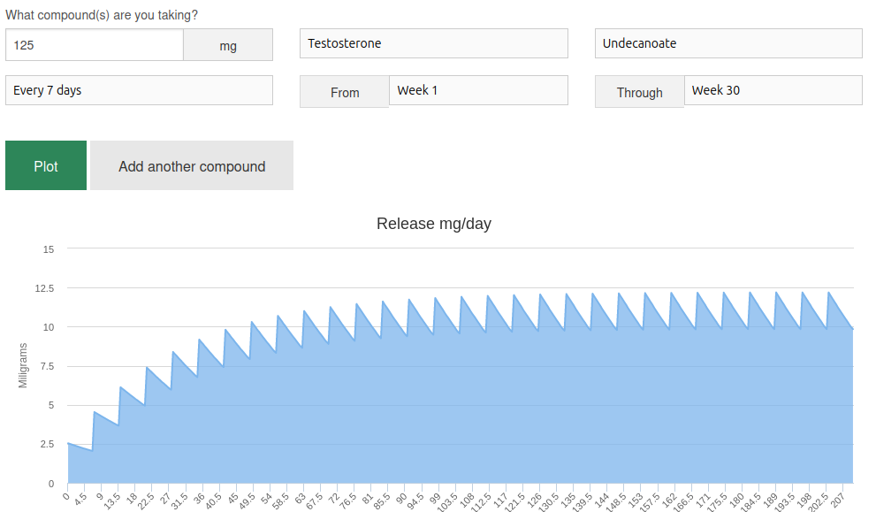
Task: Expand the Every 7 days frequency selector
Action: (x=139, y=90)
